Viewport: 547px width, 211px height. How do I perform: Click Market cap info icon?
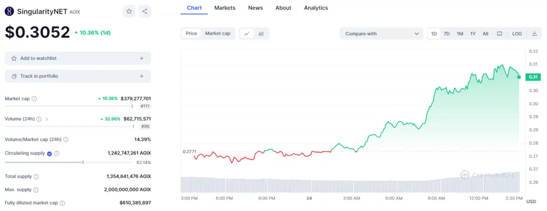(x=34, y=98)
